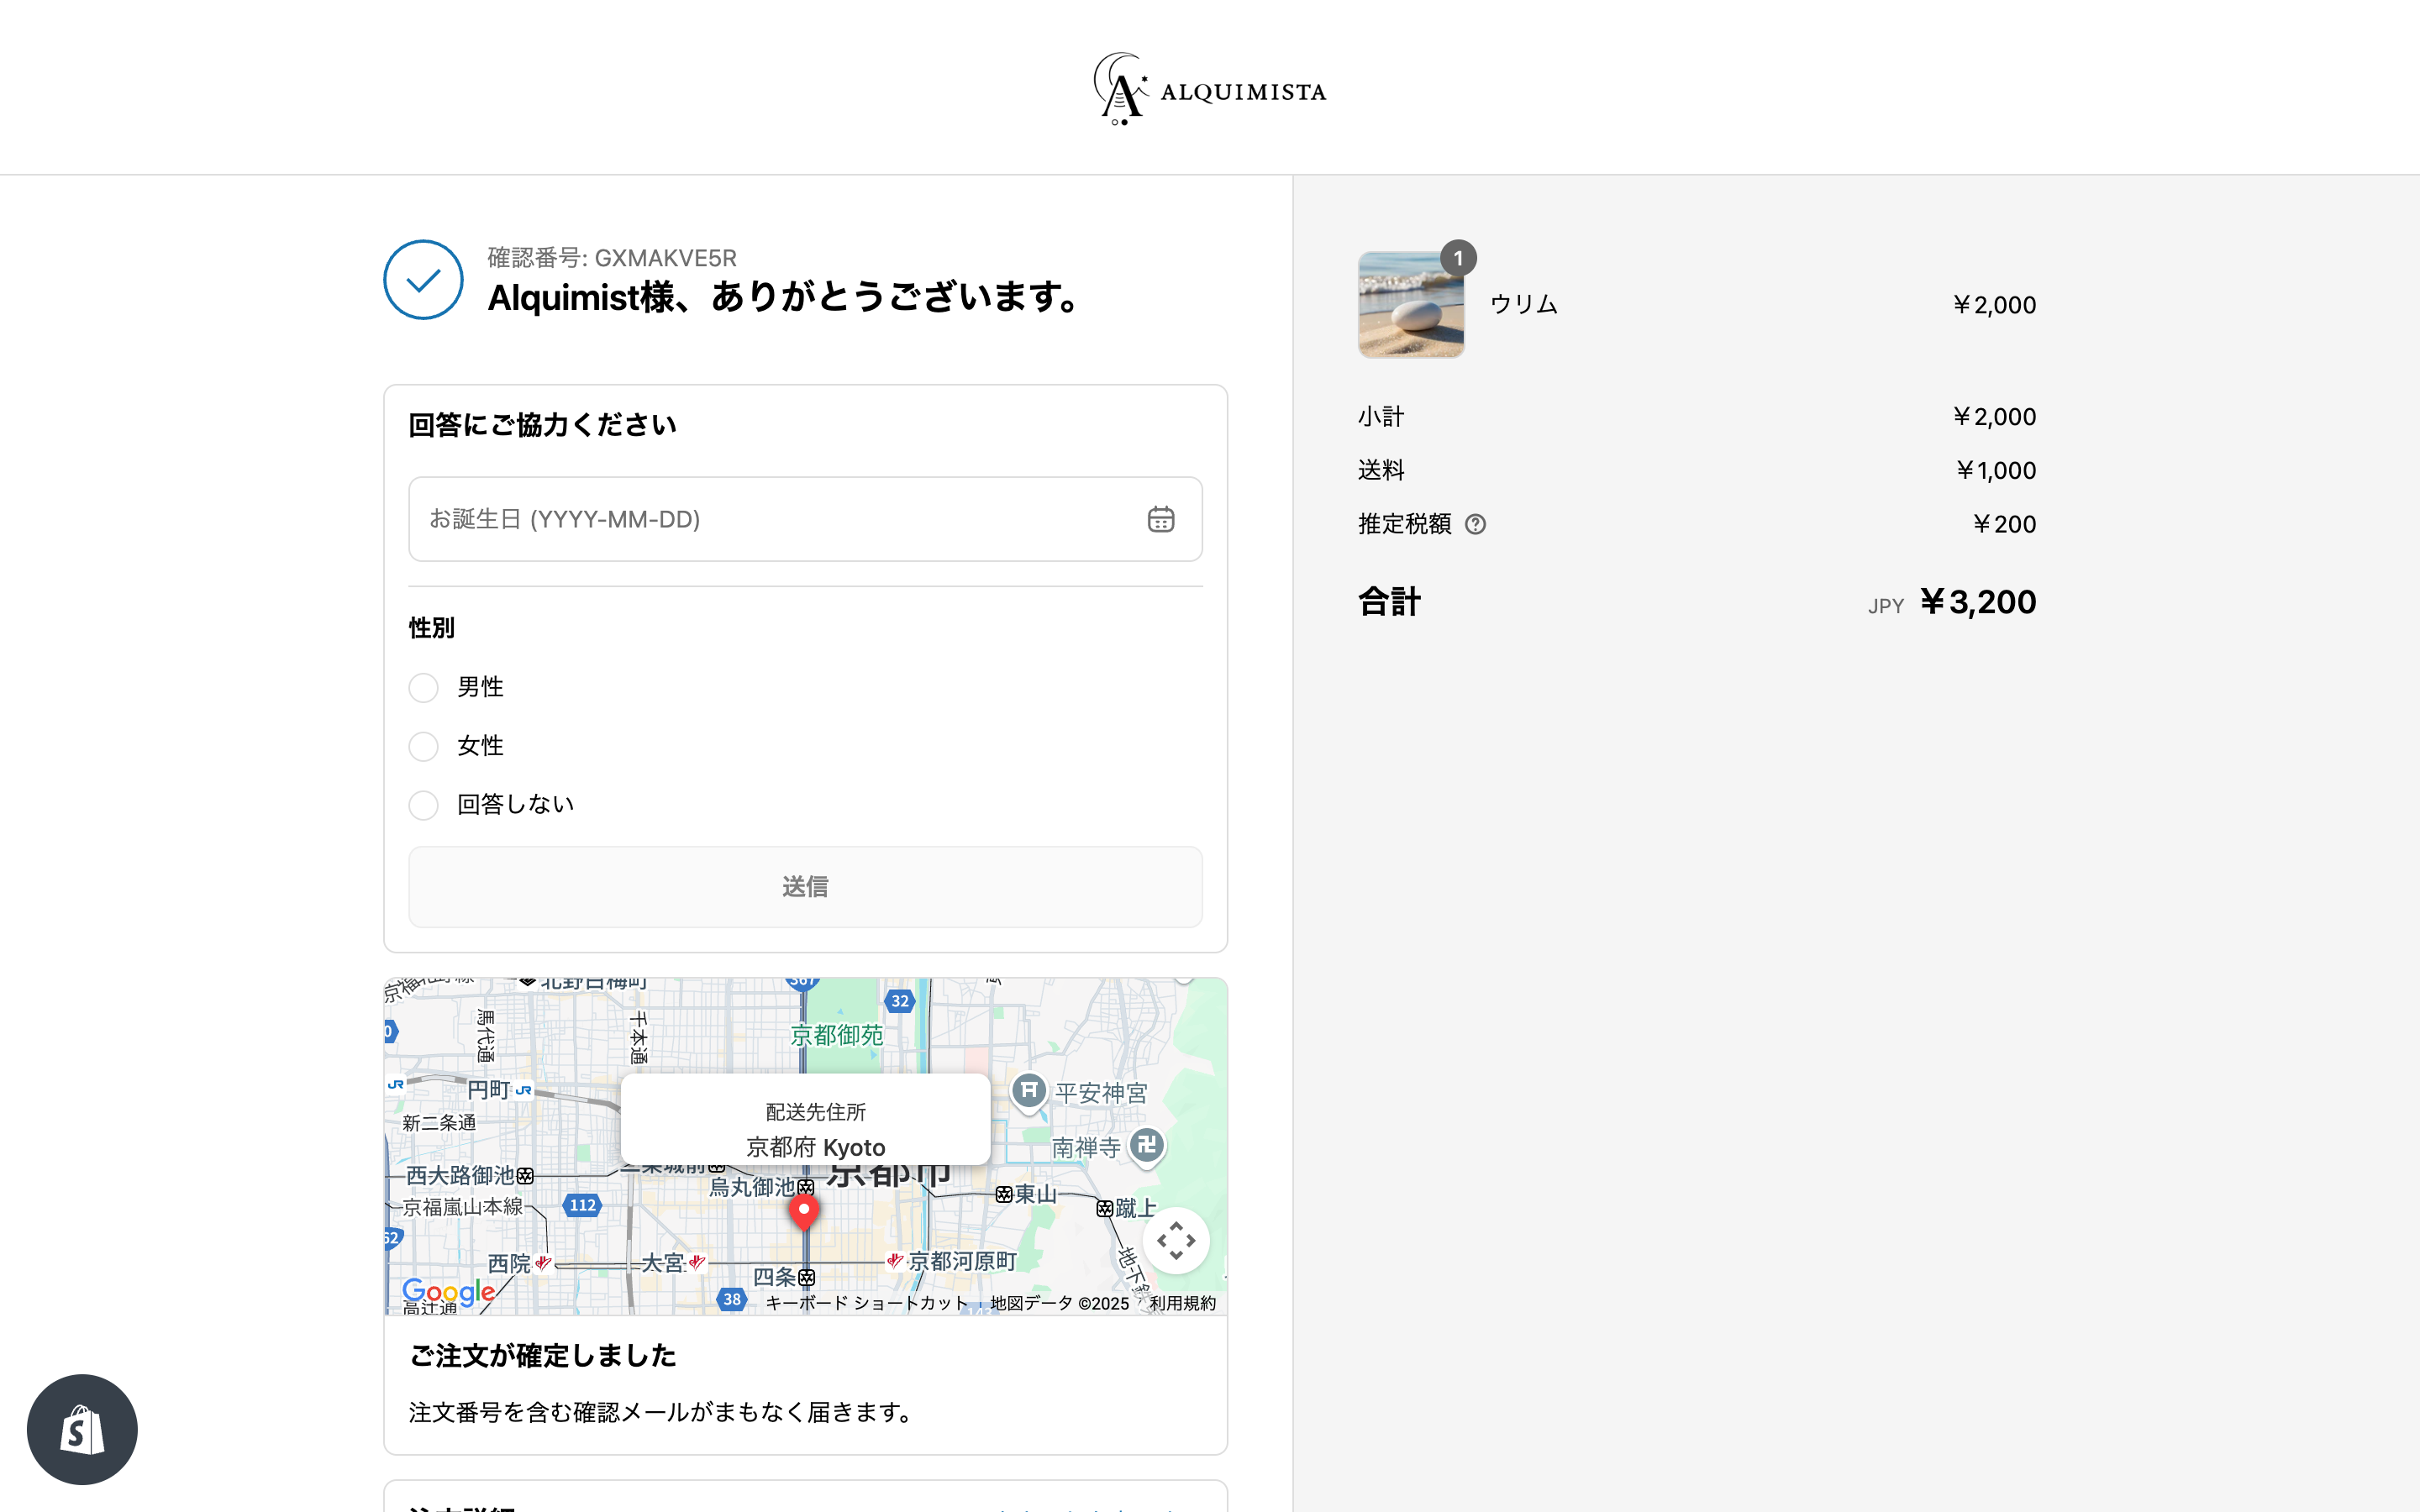Click the 京都御苑 label on map
Image resolution: width=2420 pixels, height=1512 pixels.
(x=837, y=1035)
